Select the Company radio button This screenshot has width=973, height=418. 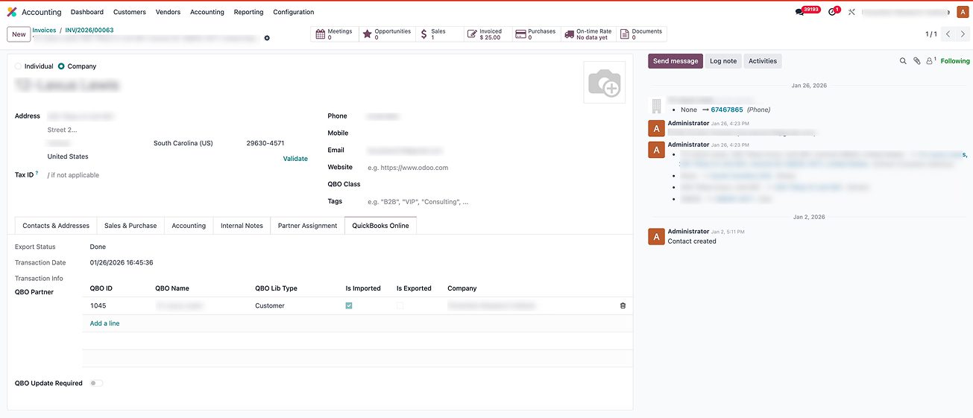point(61,66)
